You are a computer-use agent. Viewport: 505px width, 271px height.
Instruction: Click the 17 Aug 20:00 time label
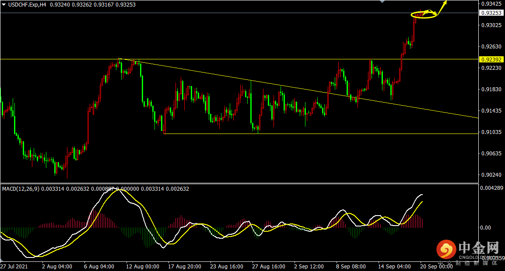(185, 267)
